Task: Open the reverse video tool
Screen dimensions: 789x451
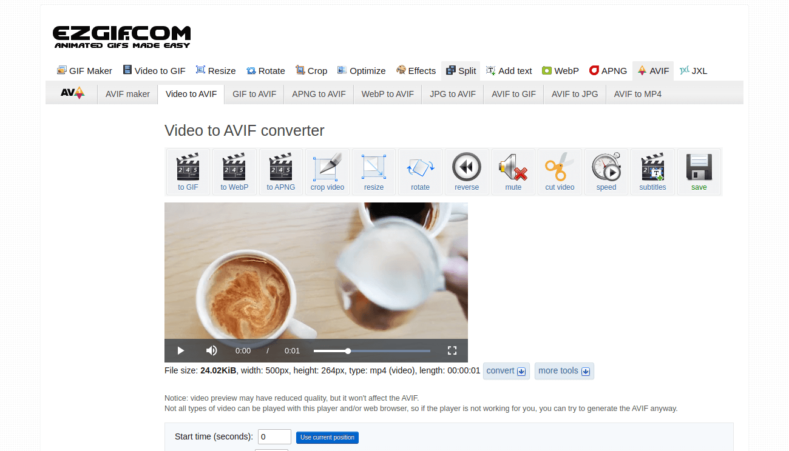Action: [467, 172]
